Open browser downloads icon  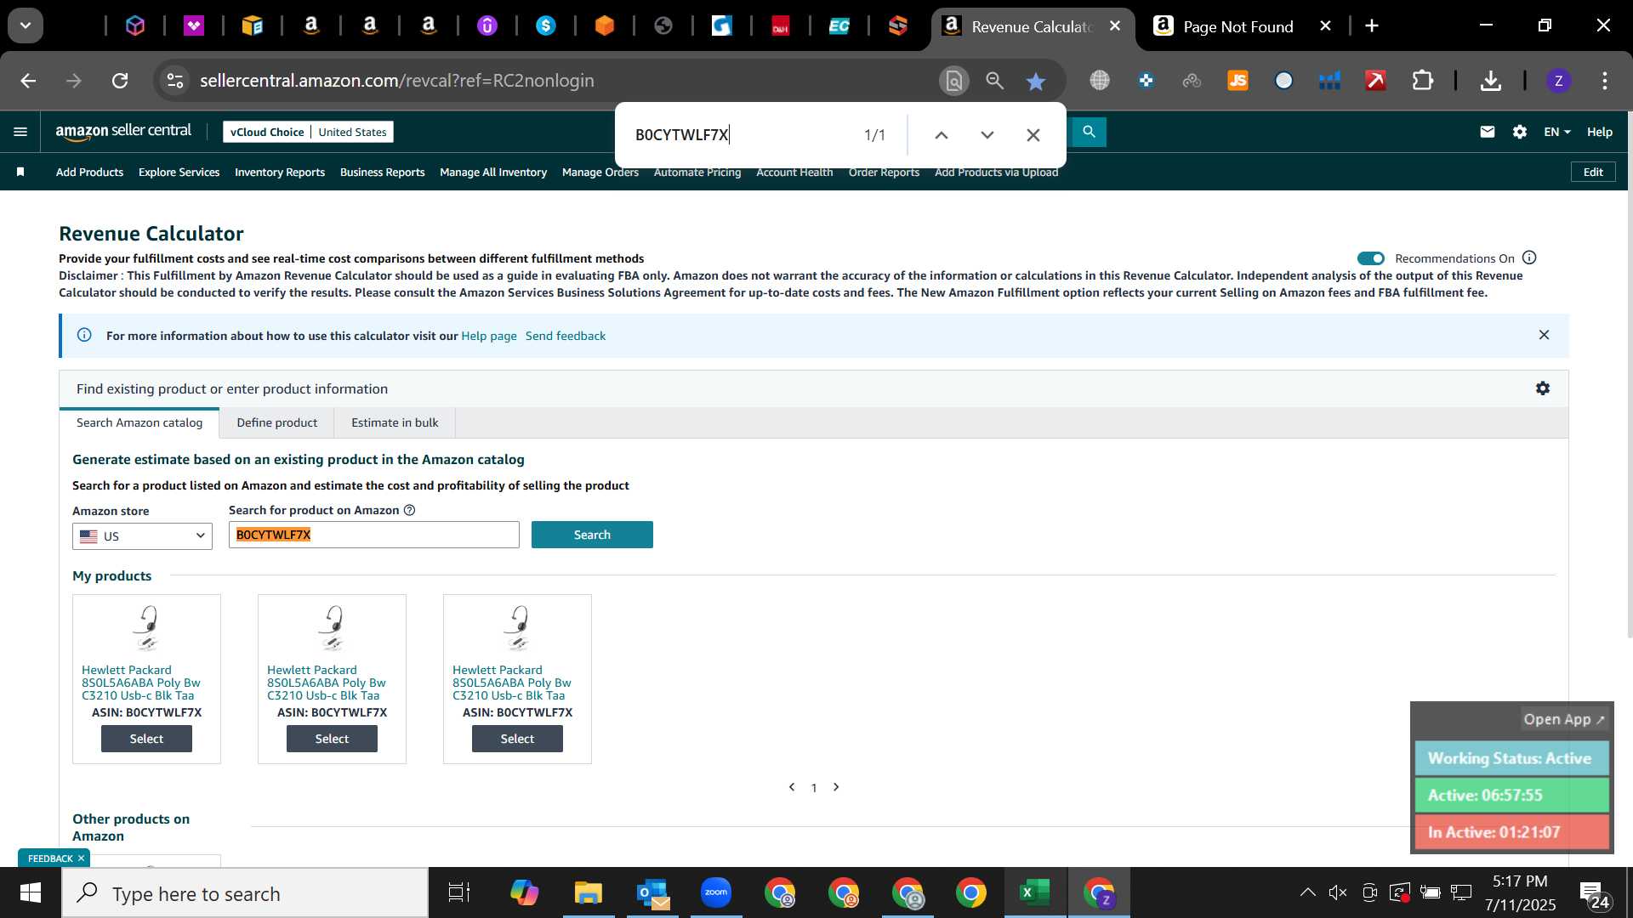click(x=1490, y=81)
